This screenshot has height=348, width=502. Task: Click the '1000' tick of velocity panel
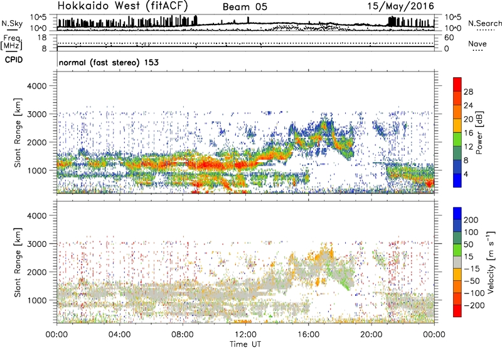click(36, 300)
